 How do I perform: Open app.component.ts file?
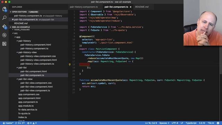click(28, 102)
